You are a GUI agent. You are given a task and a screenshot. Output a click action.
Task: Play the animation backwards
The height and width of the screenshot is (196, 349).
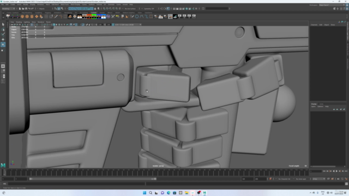coord(333,171)
